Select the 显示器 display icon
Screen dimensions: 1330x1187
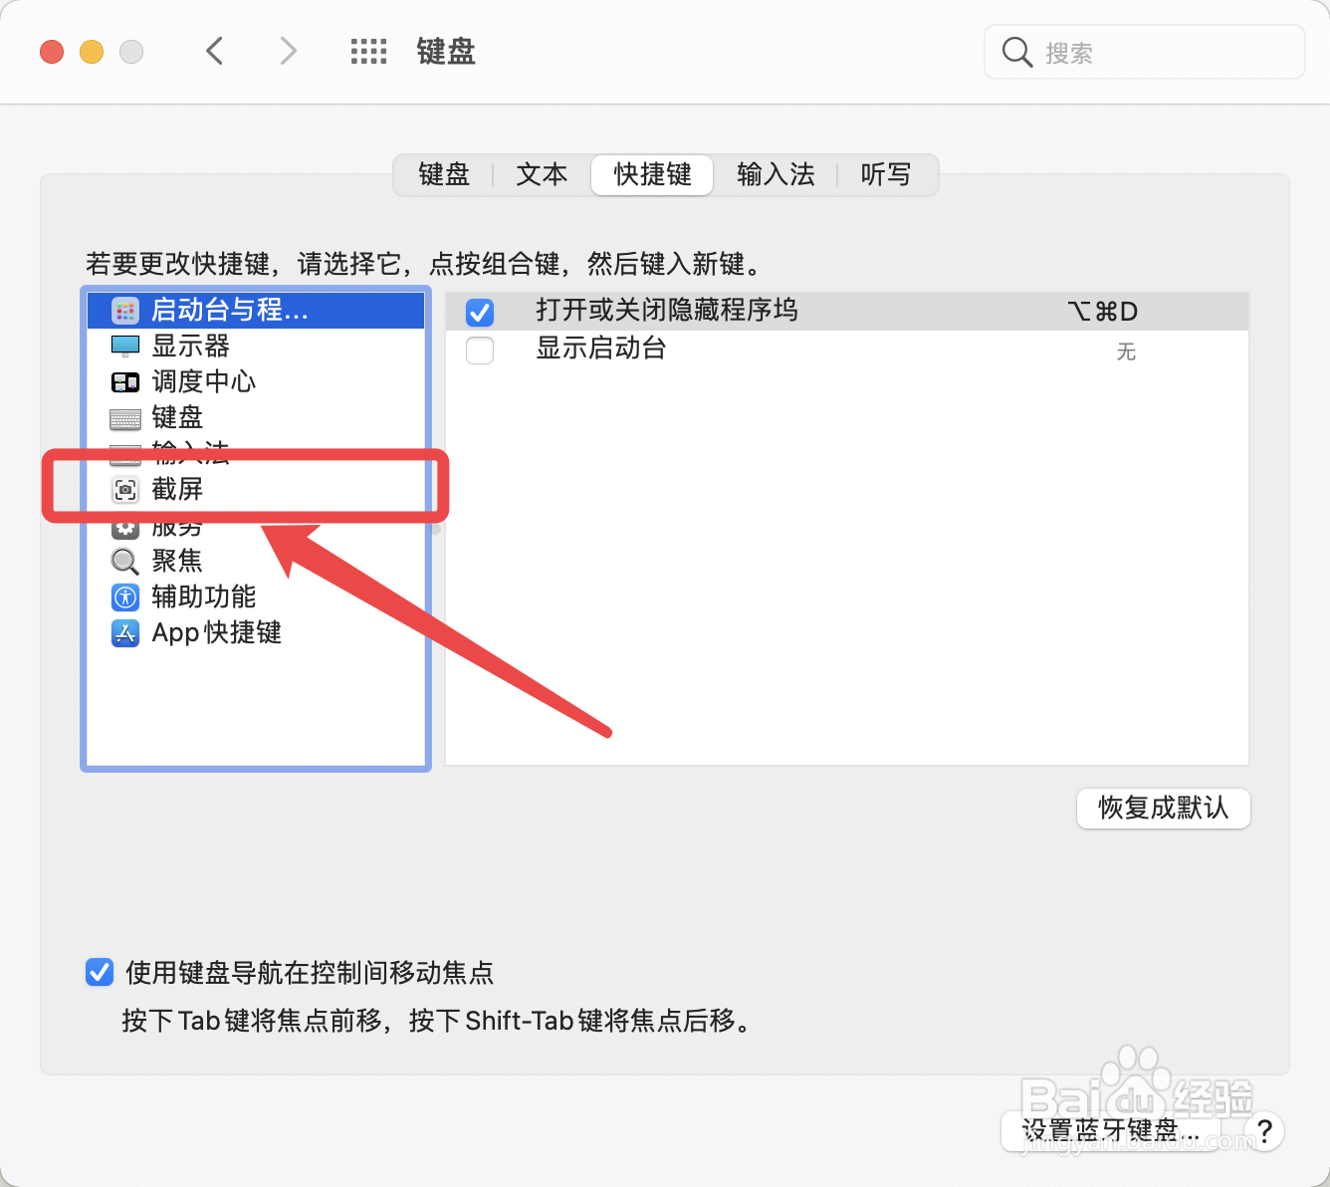click(x=125, y=347)
